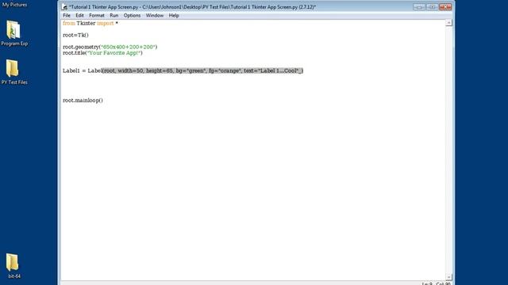Place cursor in 'from Tkinter import *' line
Image resolution: width=508 pixels, height=285 pixels.
[90, 23]
